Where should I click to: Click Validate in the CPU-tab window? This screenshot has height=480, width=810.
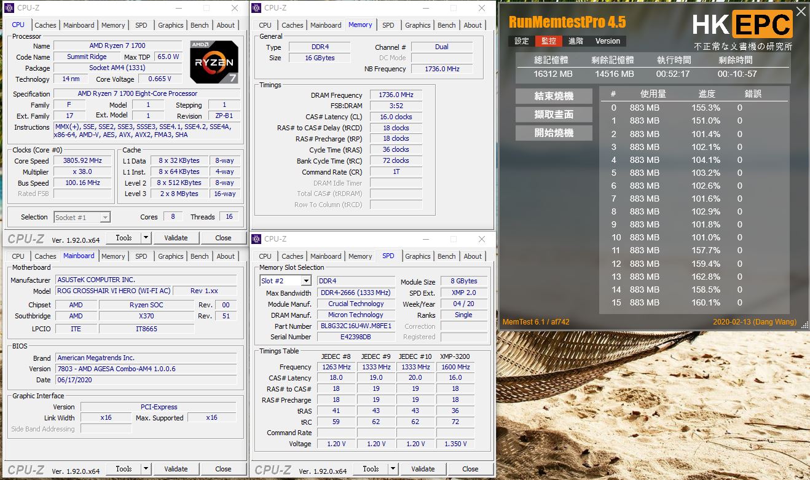(176, 238)
